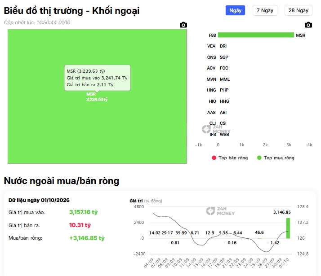Click the SGP ticker label
The width and height of the screenshot is (321, 276).
tap(224, 57)
